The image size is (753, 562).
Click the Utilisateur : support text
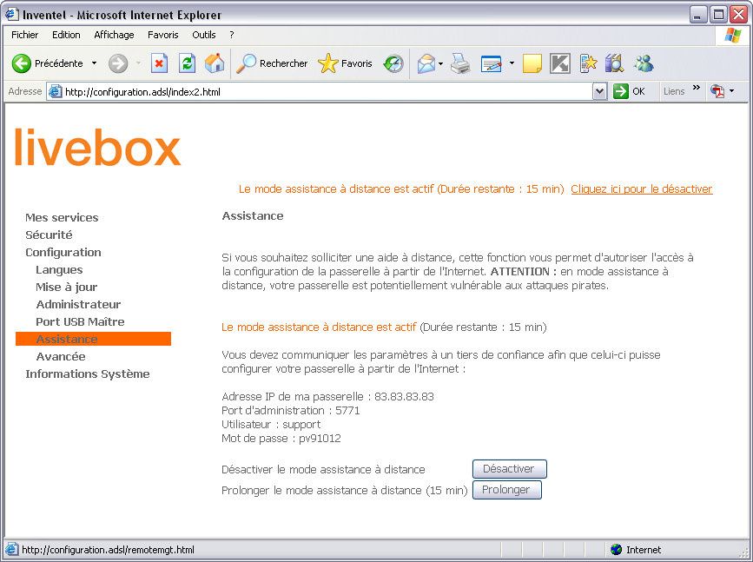pyautogui.click(x=271, y=425)
